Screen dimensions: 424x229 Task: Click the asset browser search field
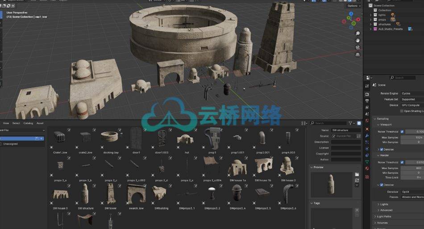[x=328, y=123]
